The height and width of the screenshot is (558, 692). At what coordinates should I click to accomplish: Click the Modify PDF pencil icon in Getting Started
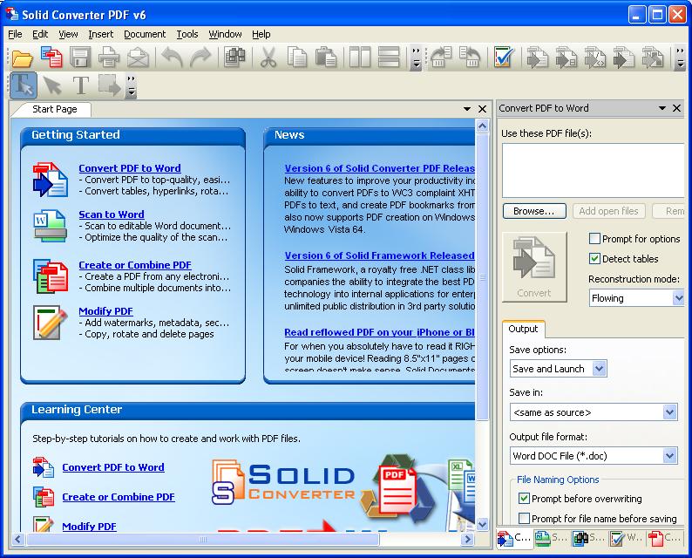[x=51, y=323]
